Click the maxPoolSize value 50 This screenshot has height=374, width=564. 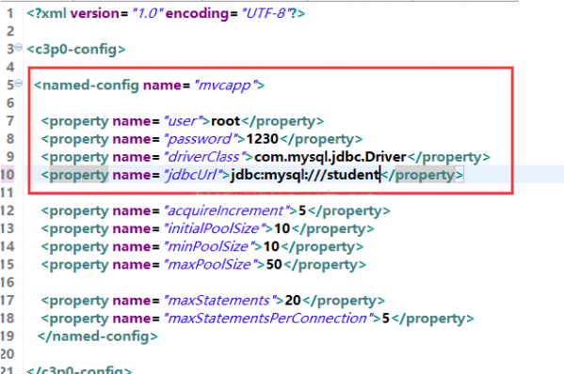274,265
